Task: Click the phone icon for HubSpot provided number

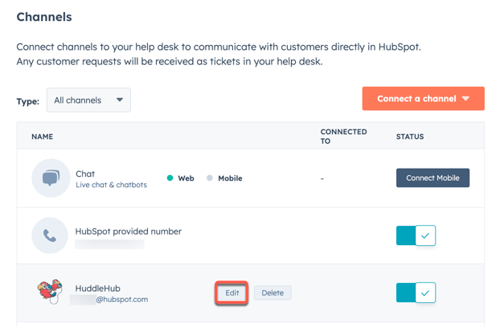Action: (50, 235)
